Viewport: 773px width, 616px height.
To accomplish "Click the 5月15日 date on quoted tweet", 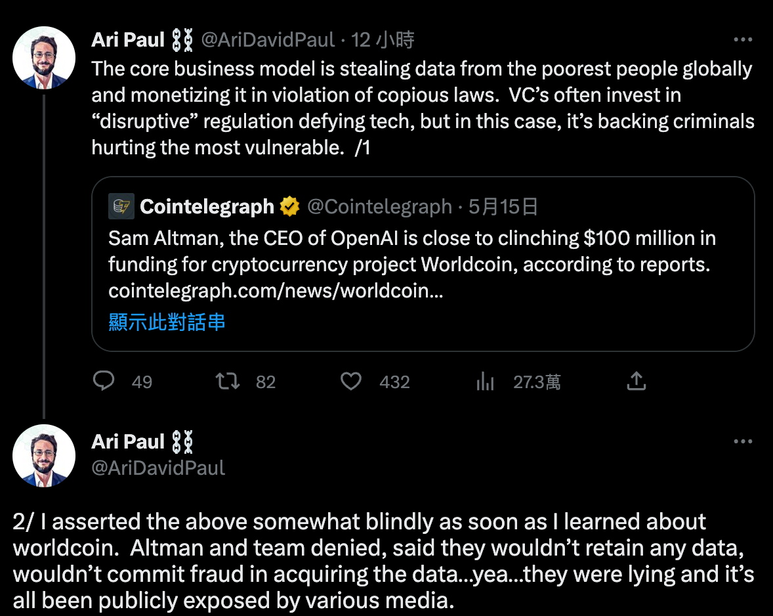I will pyautogui.click(x=503, y=207).
